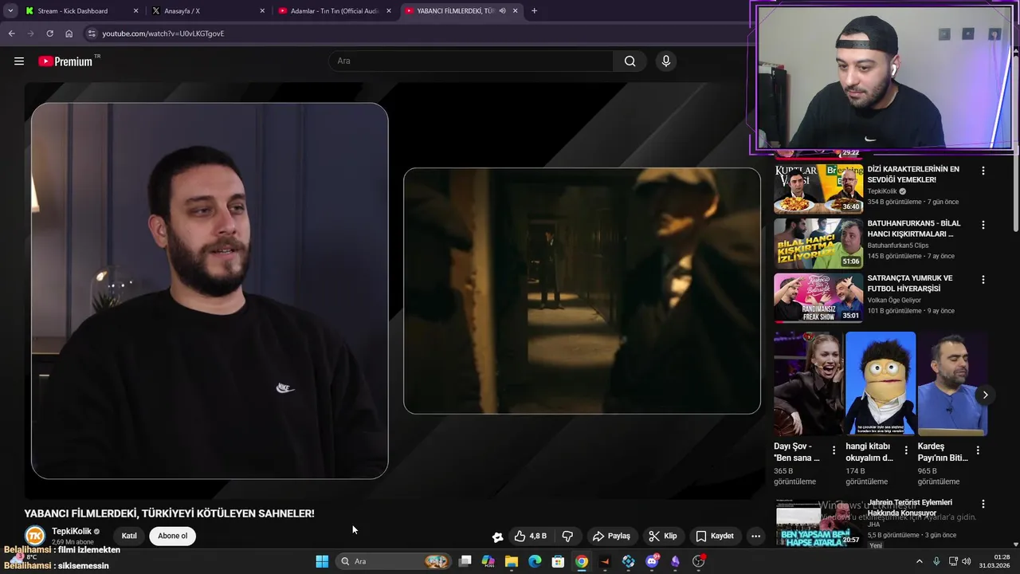
Task: Open options for hangi kitabı short
Action: [x=905, y=450]
